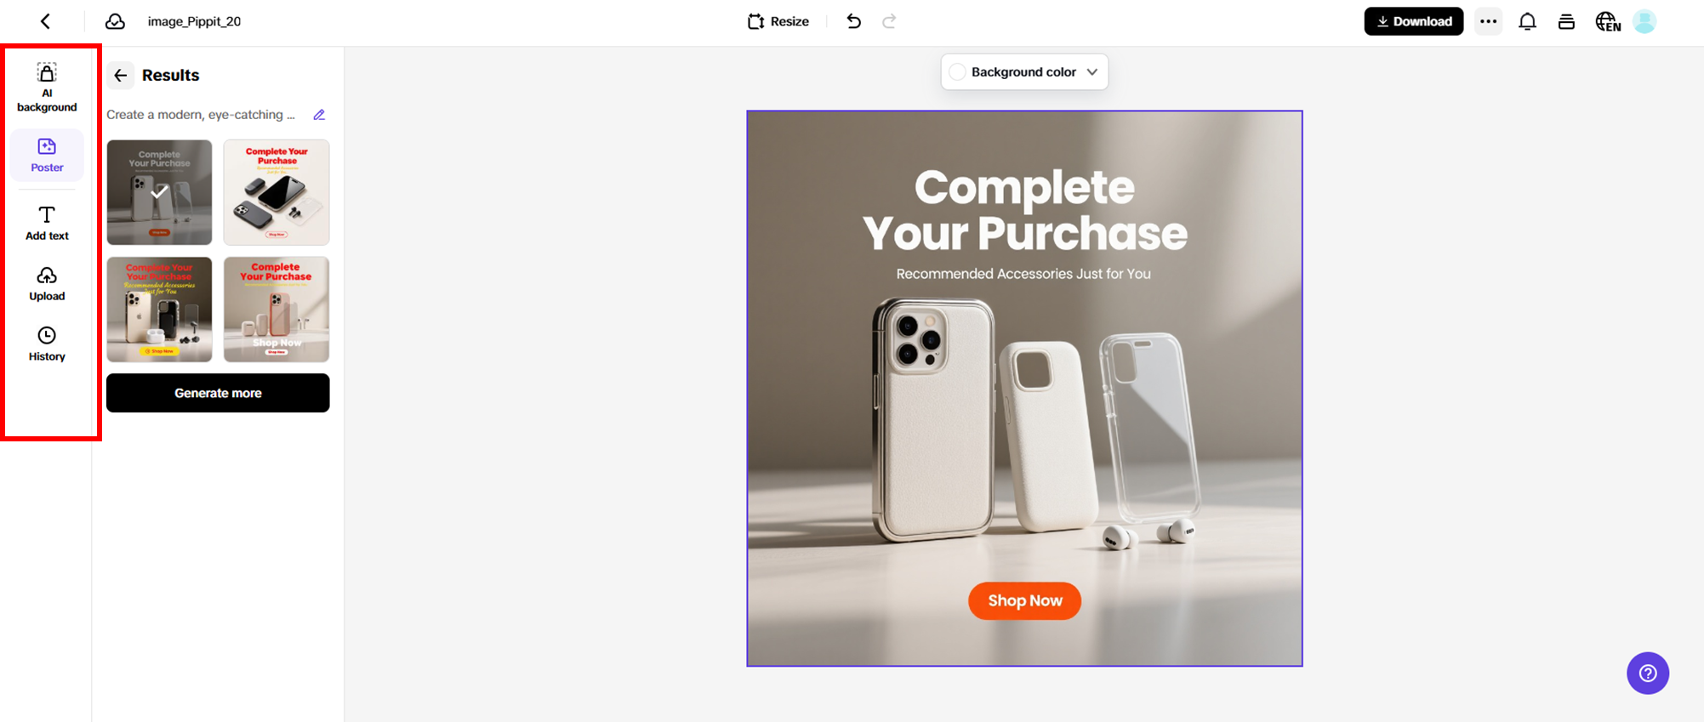
Task: Select the Poster tab in sidebar
Action: tap(47, 155)
